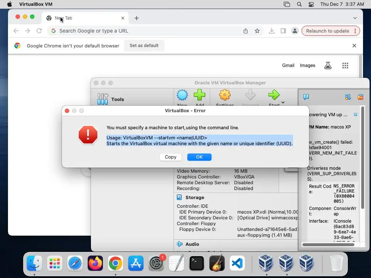Click Chrome's back navigation arrow
Screen dimensions: 371x278
point(16,31)
